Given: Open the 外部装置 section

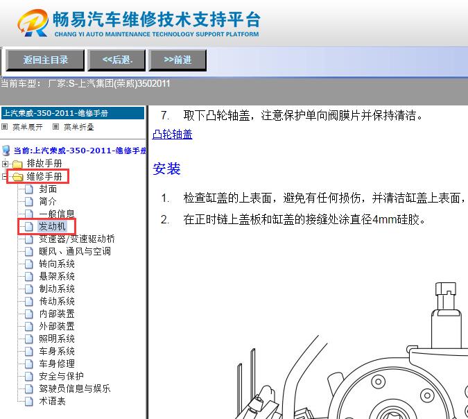Looking at the screenshot, I should pos(57,326).
